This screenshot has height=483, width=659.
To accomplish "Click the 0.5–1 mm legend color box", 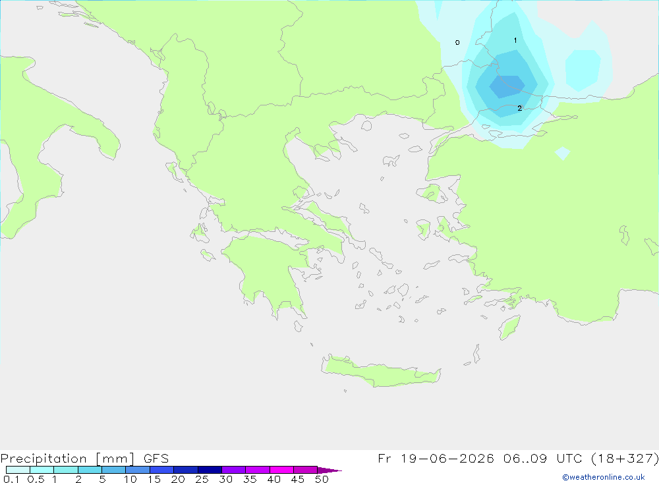I will tap(42, 470).
